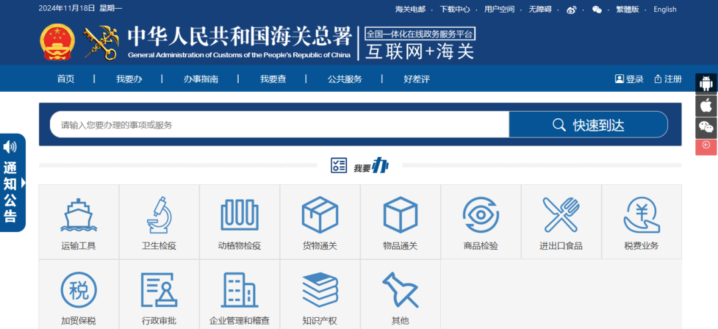Open the 税费业务 yen hand icon
The width and height of the screenshot is (718, 329).
point(642,215)
